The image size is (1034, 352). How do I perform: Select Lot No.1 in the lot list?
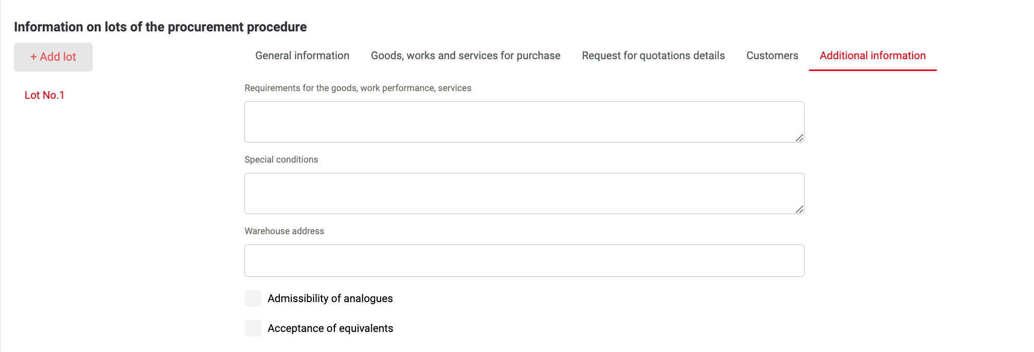pos(44,95)
